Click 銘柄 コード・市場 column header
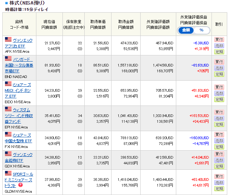This screenshot has width=228, height=195. tap(19, 24)
